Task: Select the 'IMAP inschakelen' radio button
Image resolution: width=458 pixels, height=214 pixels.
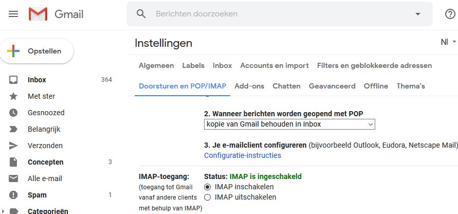Action: (207, 187)
